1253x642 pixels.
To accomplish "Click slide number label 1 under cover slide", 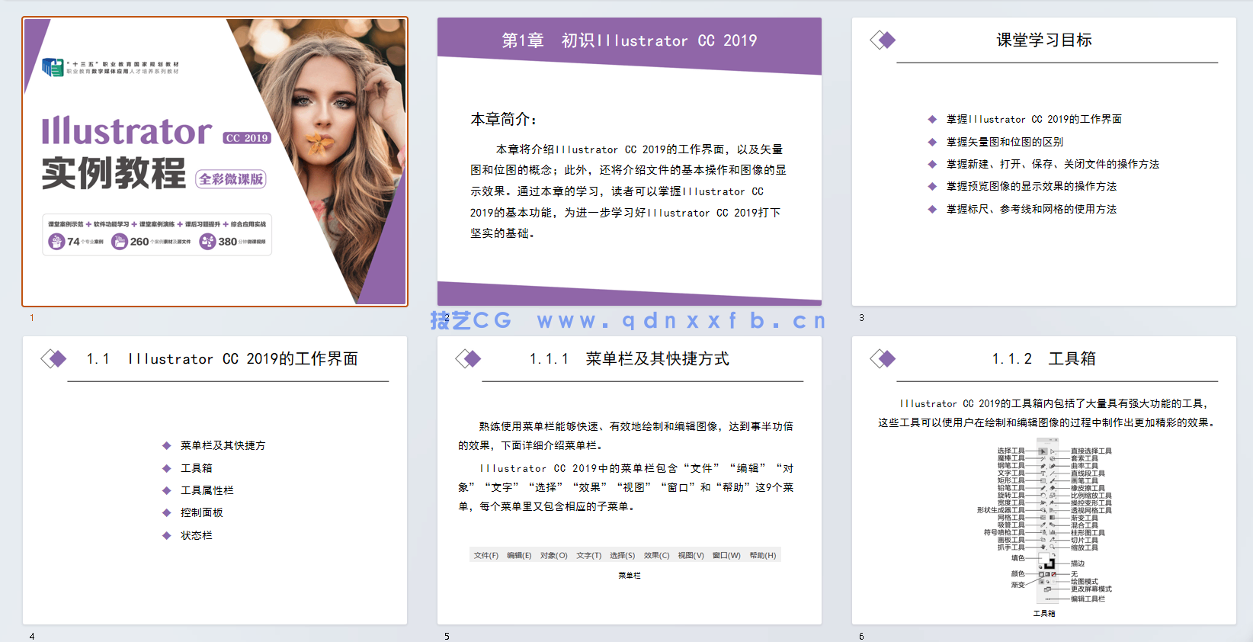I will 32,318.
